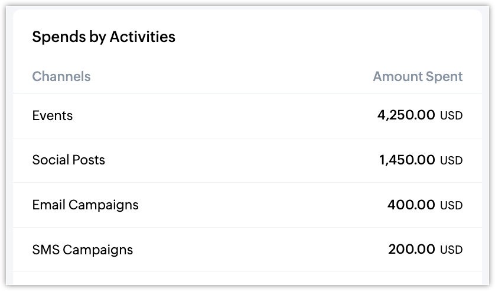Select the Events channel label

(x=53, y=115)
